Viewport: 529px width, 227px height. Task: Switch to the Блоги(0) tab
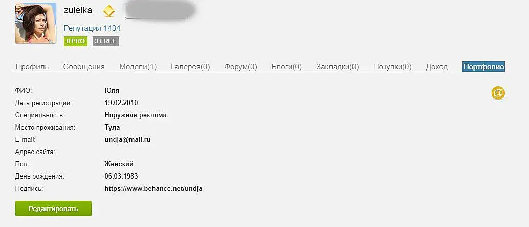pyautogui.click(x=286, y=67)
